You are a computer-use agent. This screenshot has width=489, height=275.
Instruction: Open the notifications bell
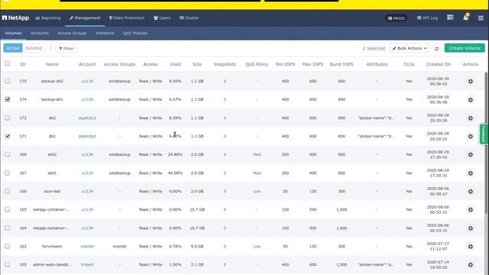coord(465,17)
